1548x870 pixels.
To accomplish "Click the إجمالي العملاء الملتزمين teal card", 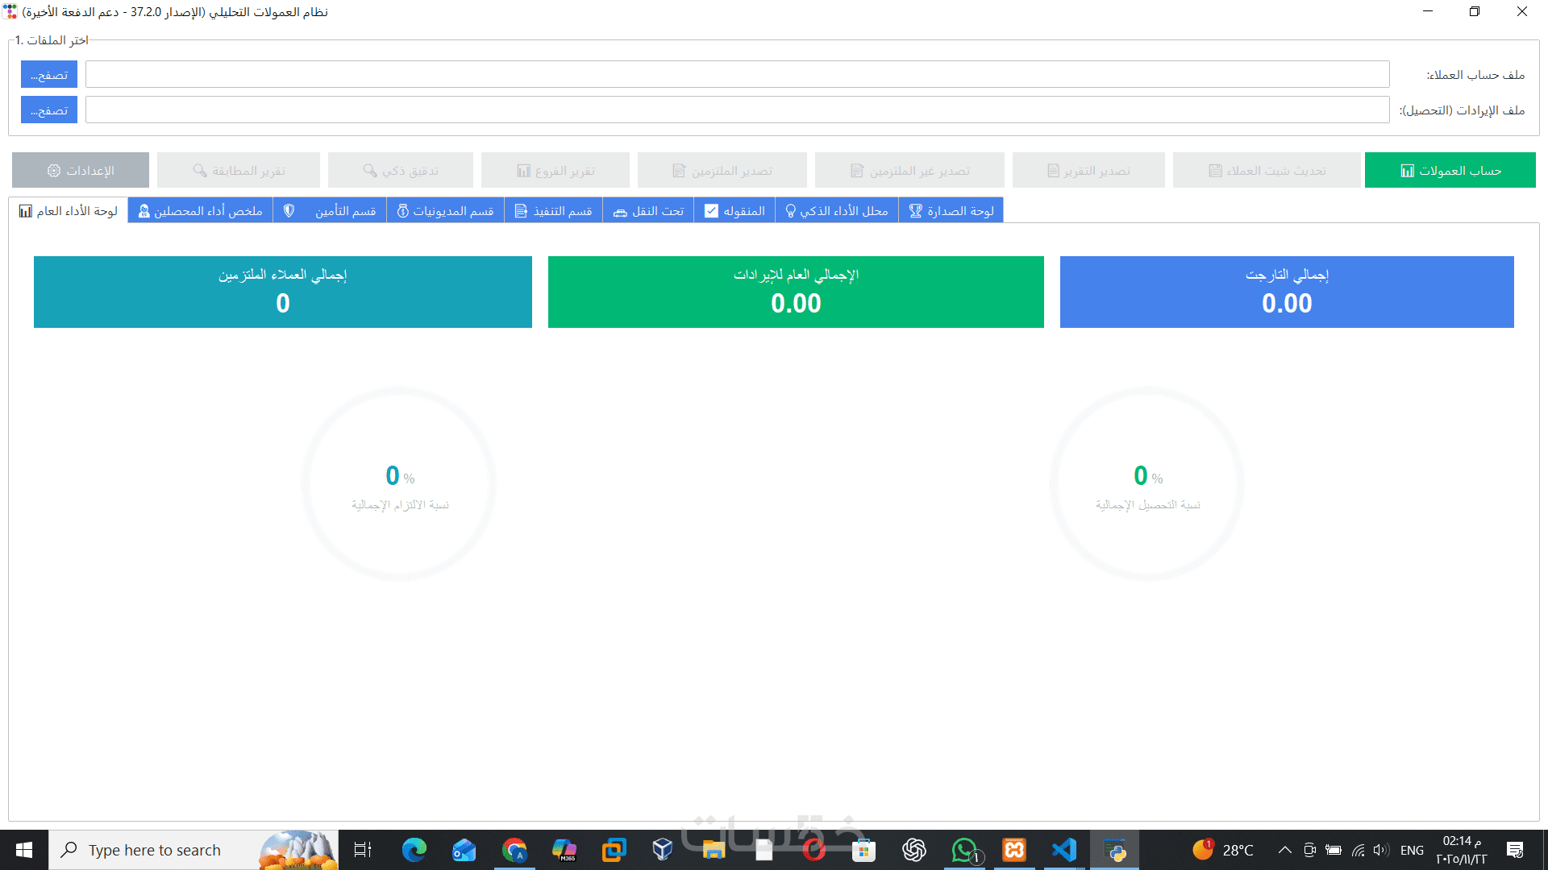I will click(283, 292).
